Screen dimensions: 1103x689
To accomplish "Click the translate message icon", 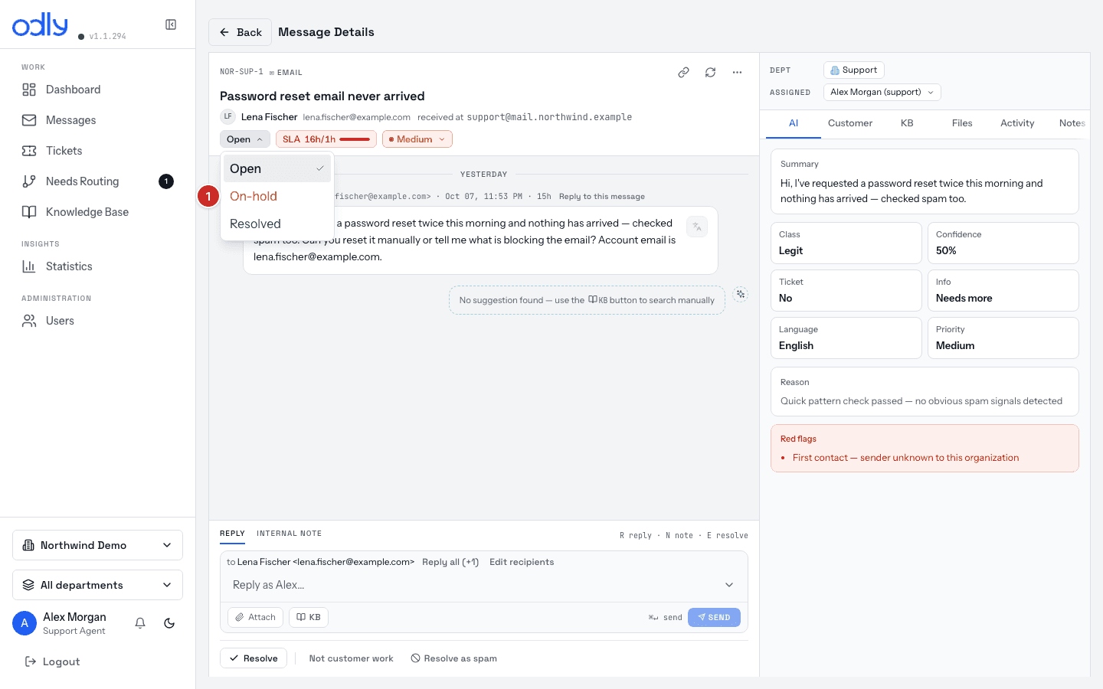I will point(697,227).
